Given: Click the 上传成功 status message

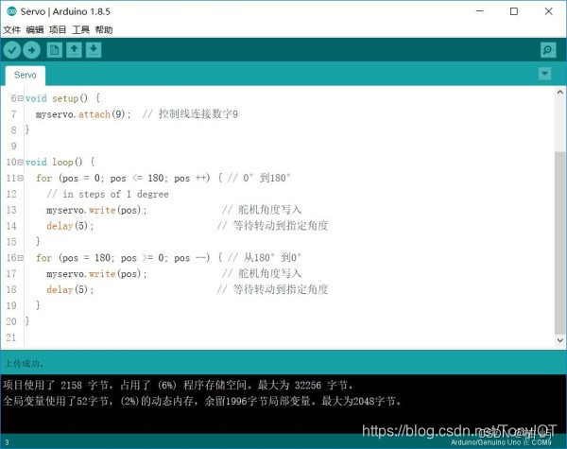Looking at the screenshot, I should point(25,363).
